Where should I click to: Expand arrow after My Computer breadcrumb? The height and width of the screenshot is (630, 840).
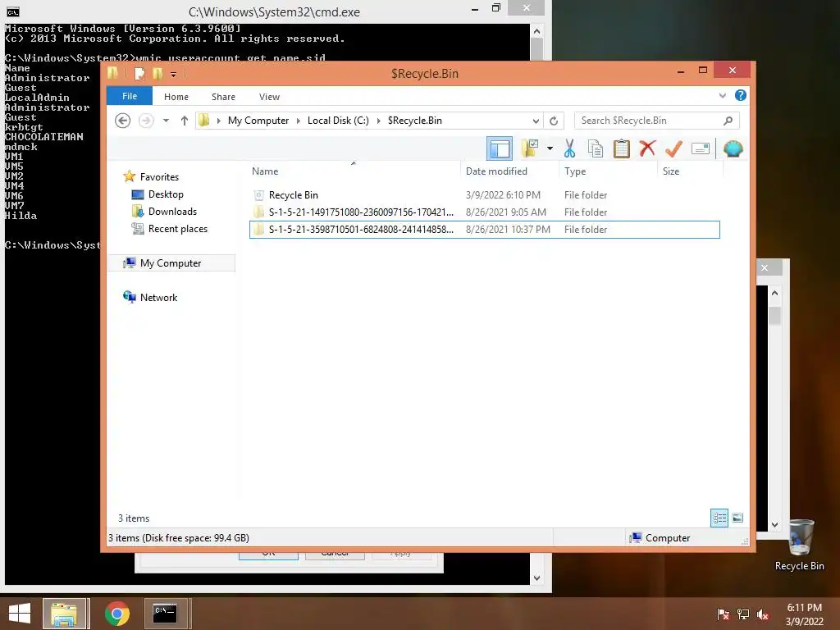coord(299,121)
